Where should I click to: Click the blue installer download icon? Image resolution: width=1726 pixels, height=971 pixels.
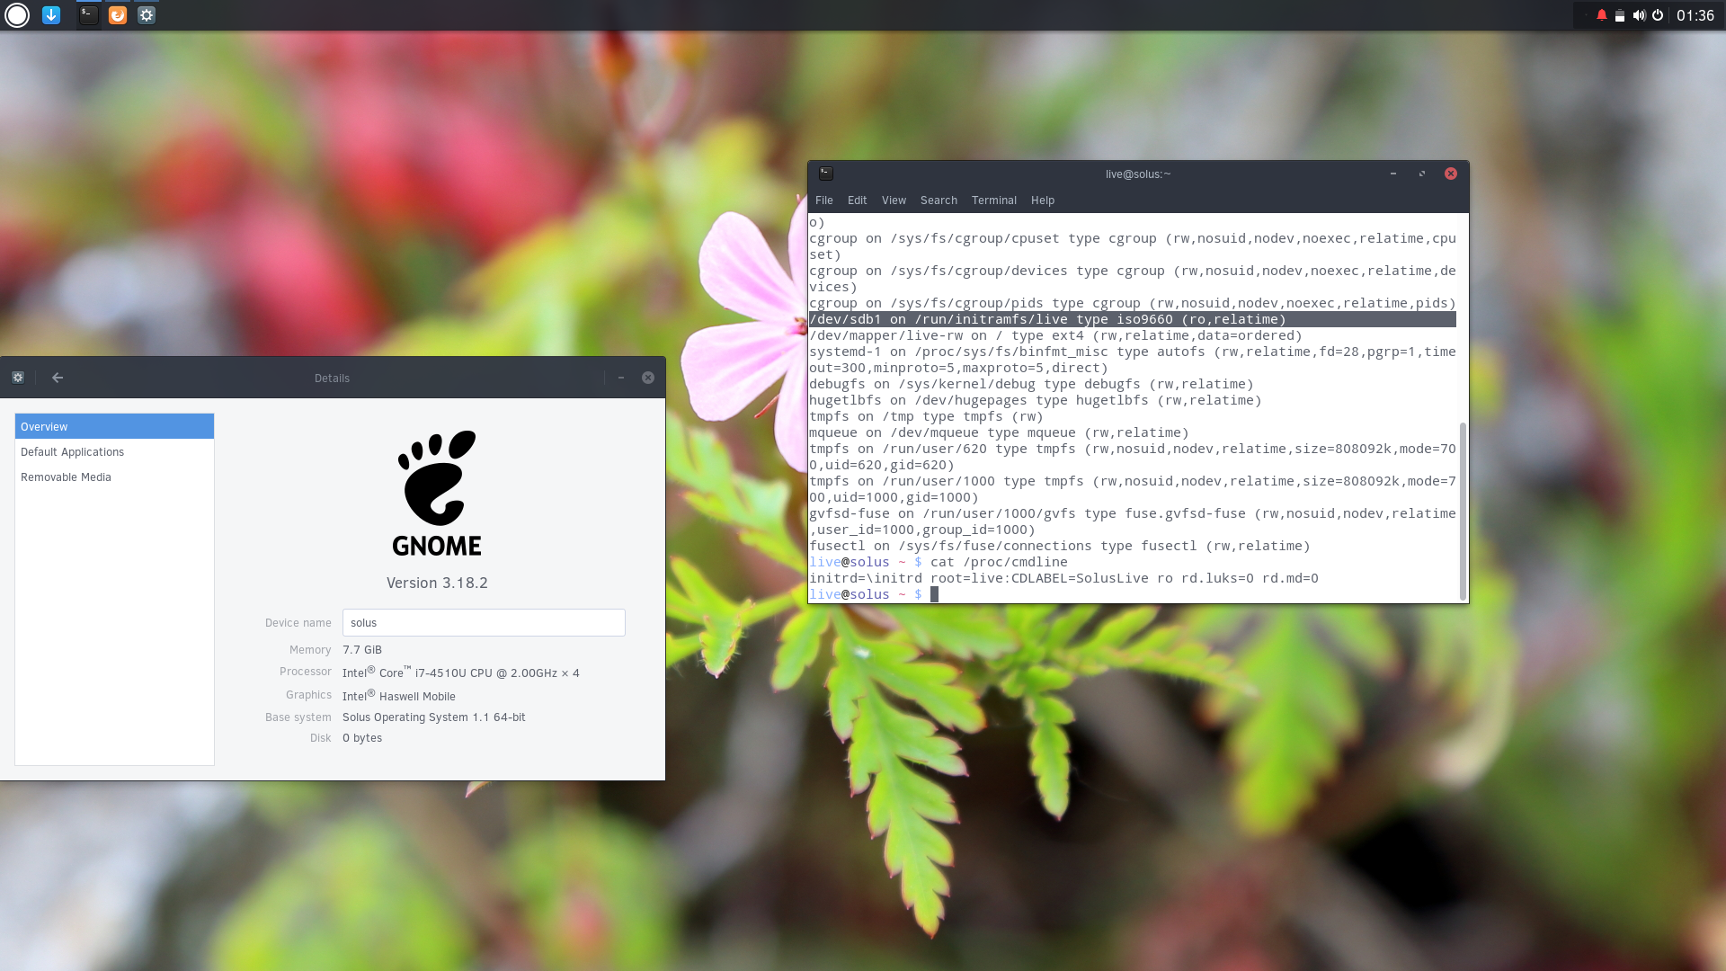click(51, 15)
